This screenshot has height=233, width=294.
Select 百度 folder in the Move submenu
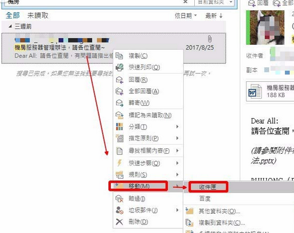pos(239,199)
